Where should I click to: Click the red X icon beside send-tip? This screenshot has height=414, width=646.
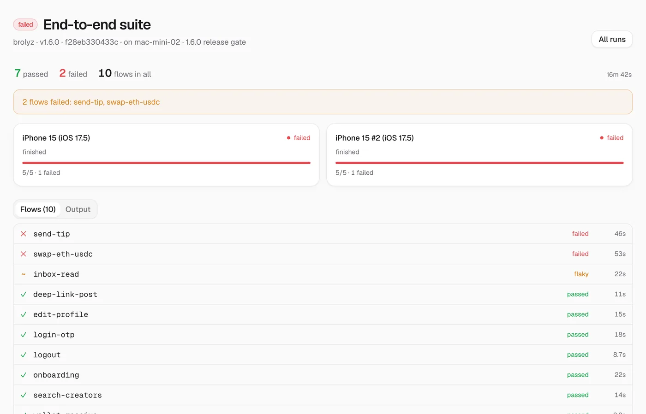24,234
